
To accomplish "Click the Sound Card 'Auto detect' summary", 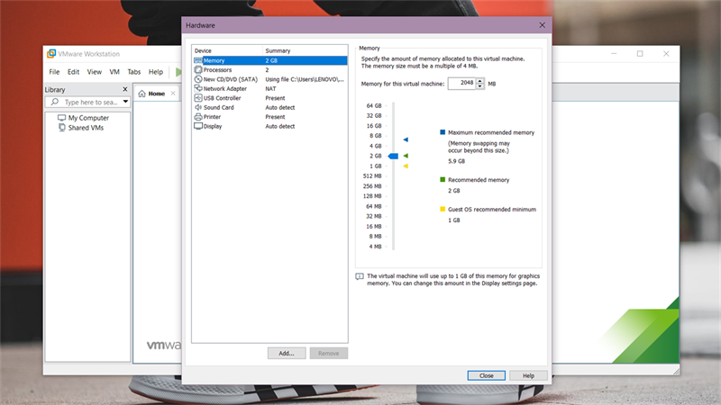I will pyautogui.click(x=280, y=107).
